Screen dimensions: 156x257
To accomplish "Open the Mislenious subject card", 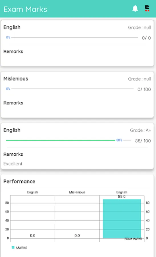I will click(x=77, y=95).
